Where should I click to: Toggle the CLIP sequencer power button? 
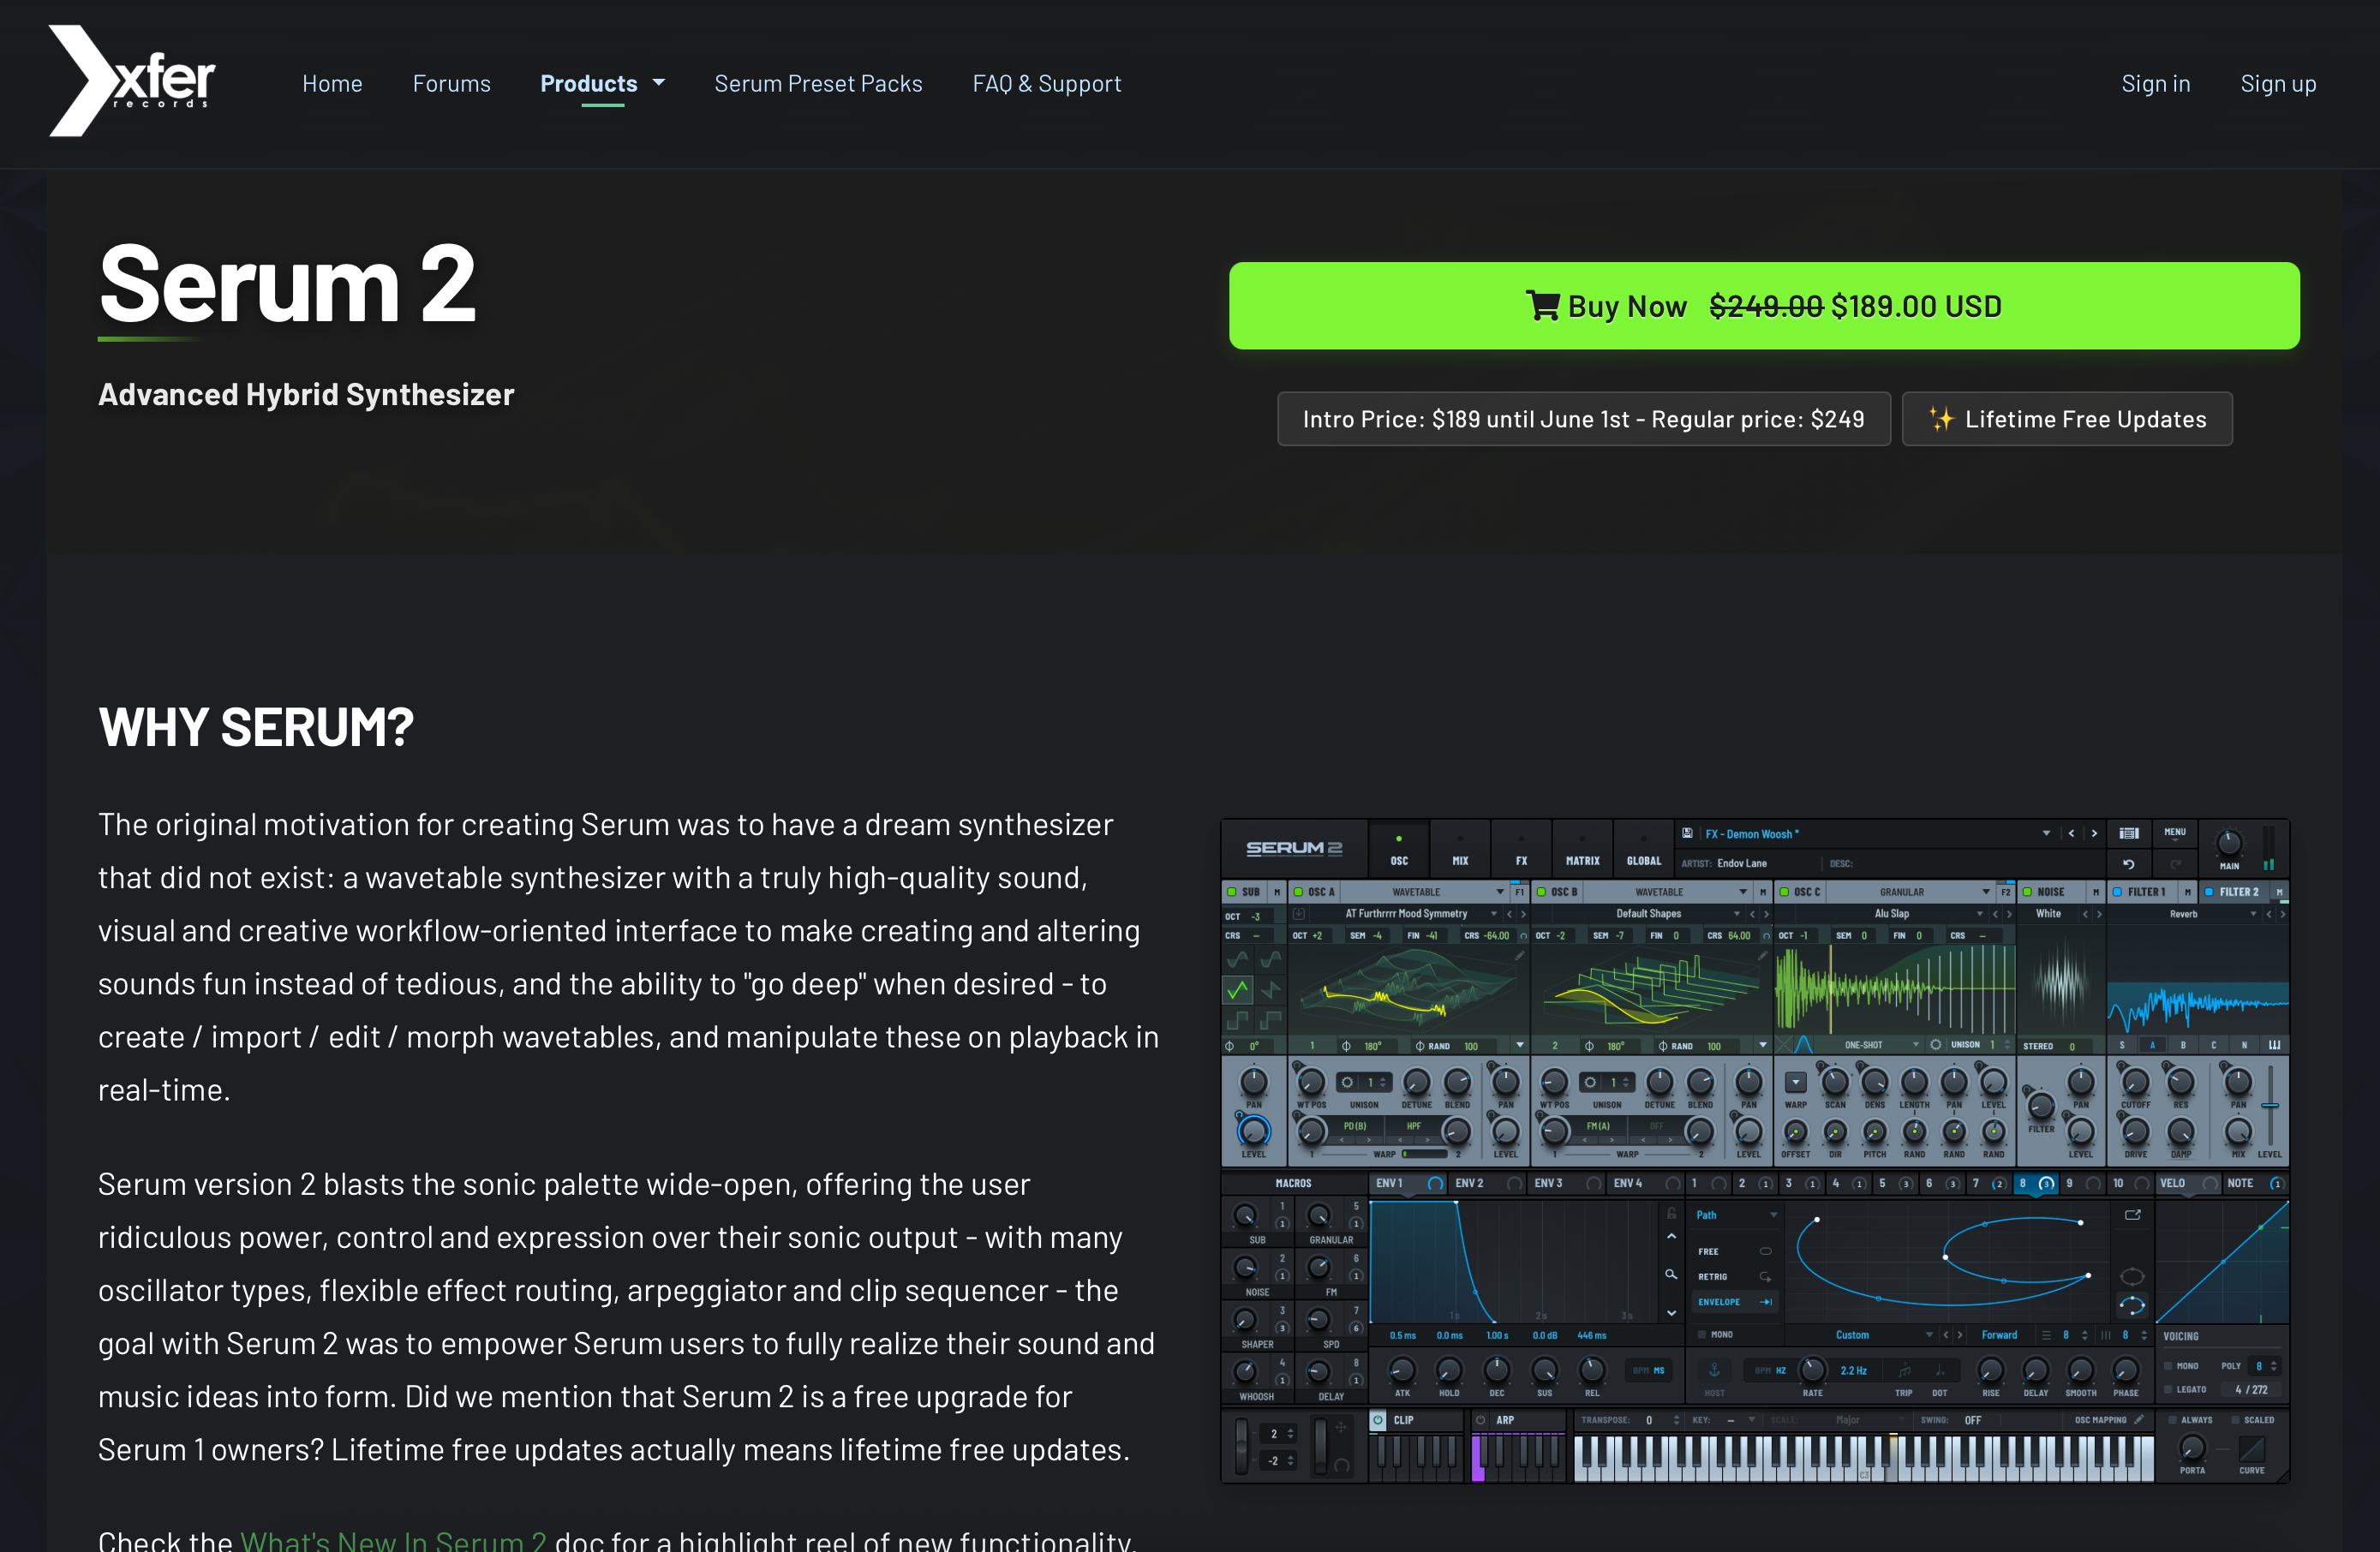[x=1378, y=1420]
